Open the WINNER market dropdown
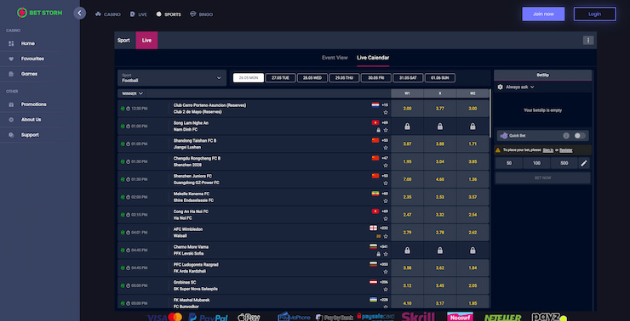The height and width of the screenshot is (321, 630). (x=132, y=93)
